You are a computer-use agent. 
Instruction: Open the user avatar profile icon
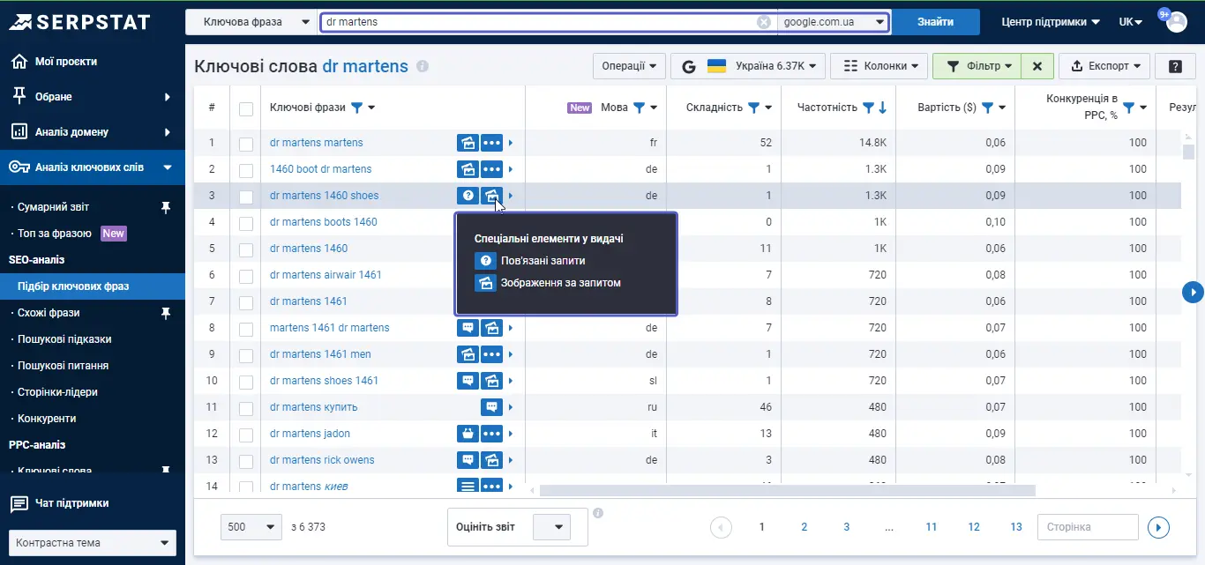1177,22
